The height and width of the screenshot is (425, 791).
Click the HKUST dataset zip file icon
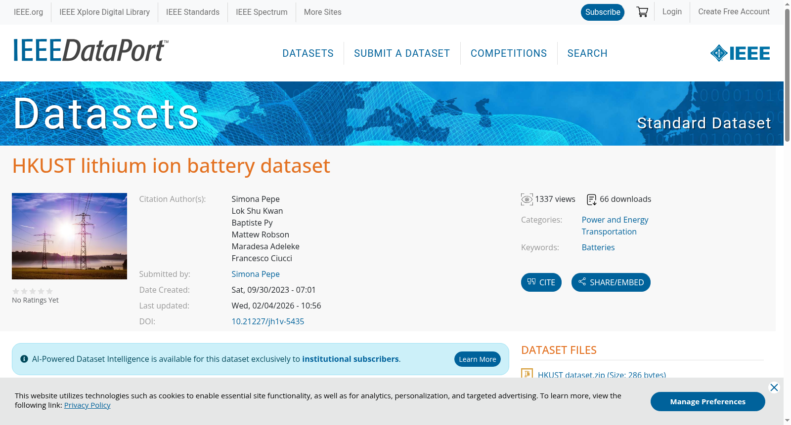527,374
